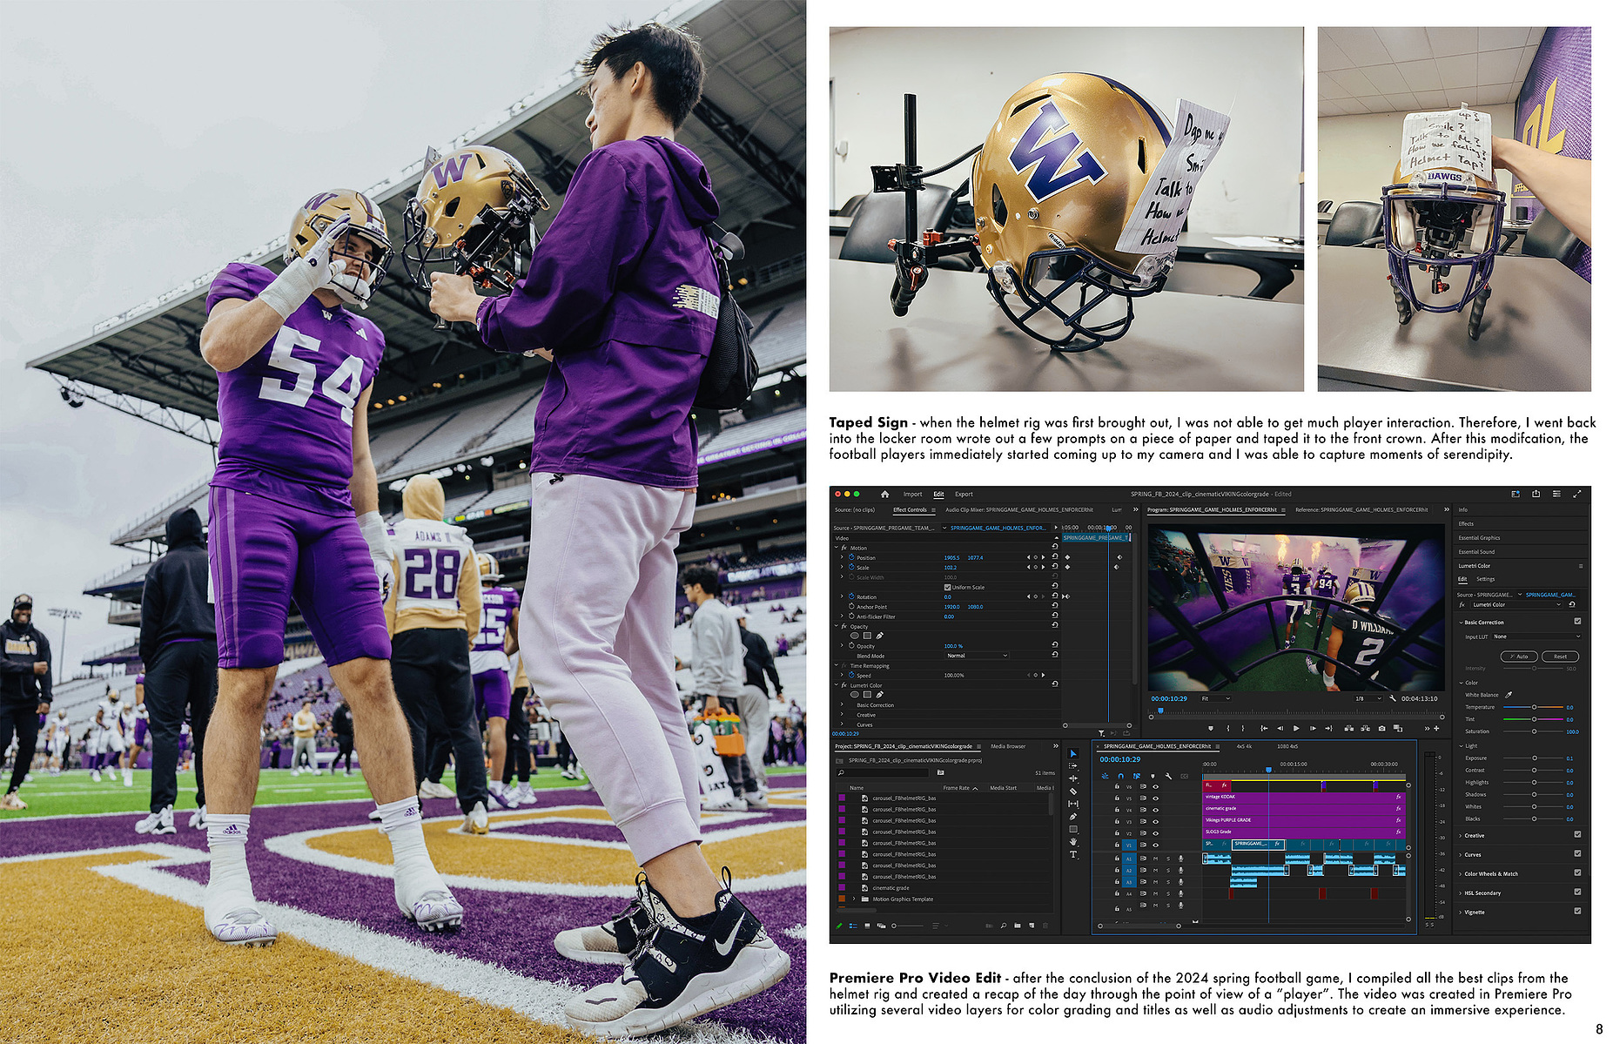The image size is (1613, 1044).
Task: Open the Fit zoom level dropdown
Action: click(1216, 698)
